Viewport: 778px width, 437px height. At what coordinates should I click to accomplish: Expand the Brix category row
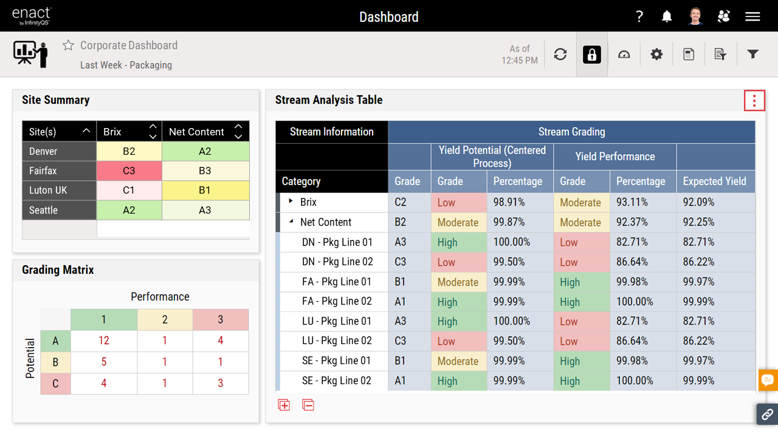[292, 202]
